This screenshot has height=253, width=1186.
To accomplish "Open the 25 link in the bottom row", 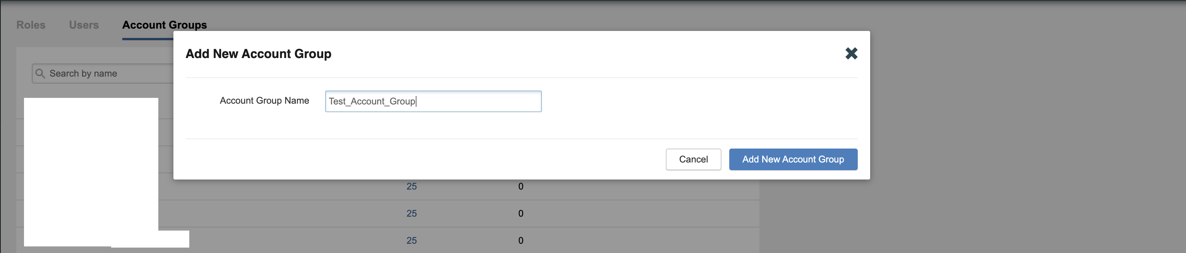I will [x=411, y=241].
